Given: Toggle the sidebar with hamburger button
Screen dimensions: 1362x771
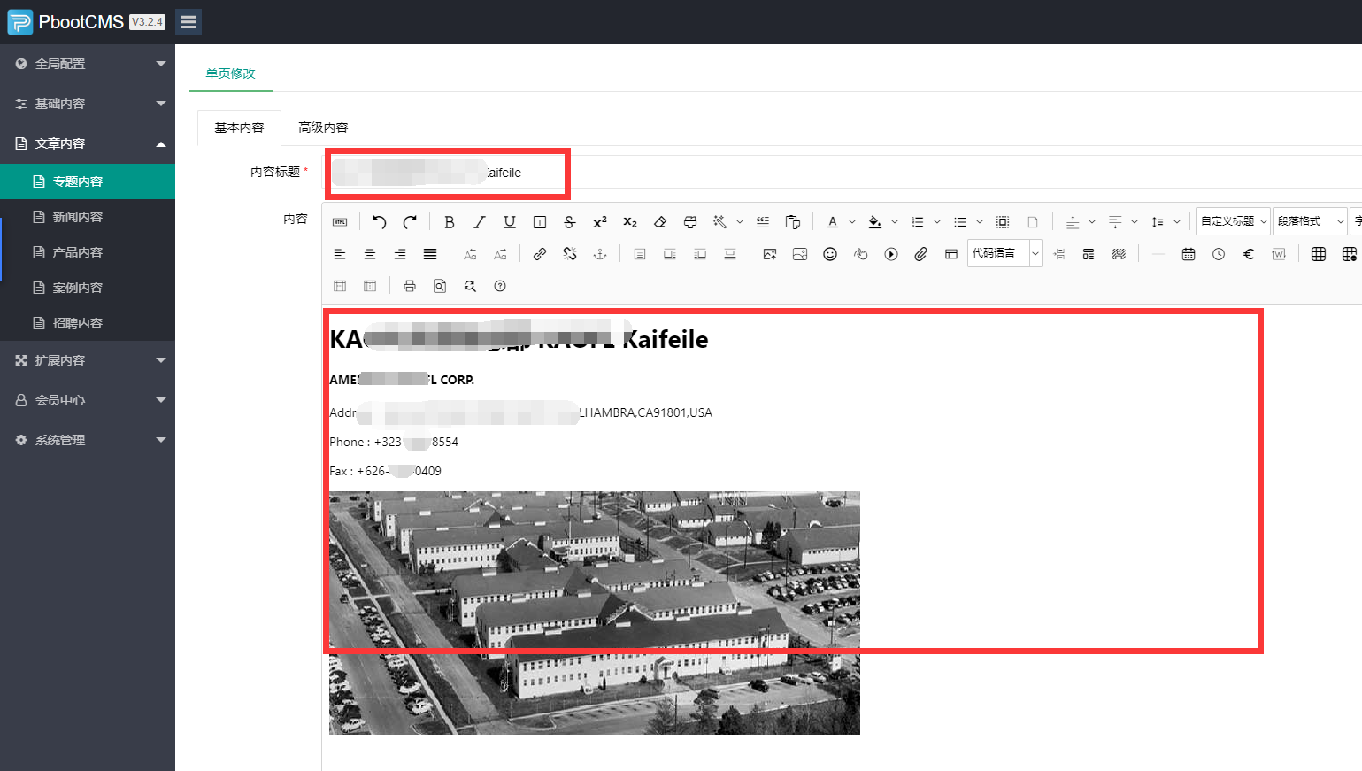Looking at the screenshot, I should click(189, 22).
